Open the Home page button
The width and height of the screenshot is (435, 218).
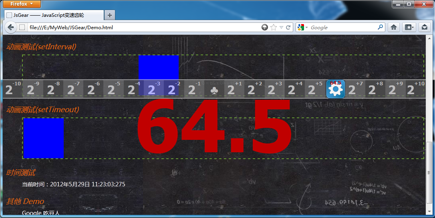point(393,27)
